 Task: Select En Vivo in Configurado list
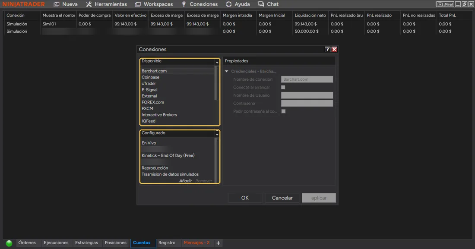(178, 143)
